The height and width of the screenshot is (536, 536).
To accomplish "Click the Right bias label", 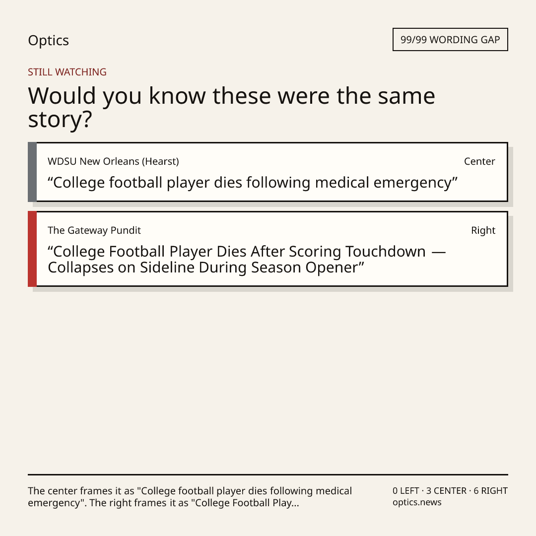I will [x=483, y=230].
